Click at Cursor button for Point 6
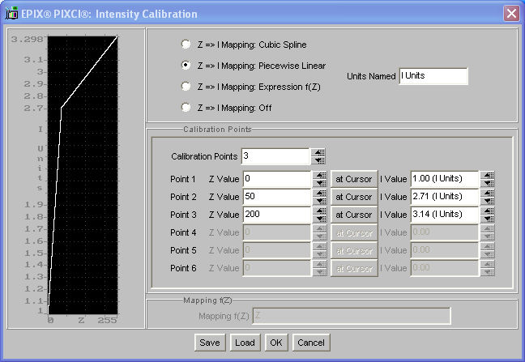This screenshot has width=525, height=362. click(x=354, y=268)
